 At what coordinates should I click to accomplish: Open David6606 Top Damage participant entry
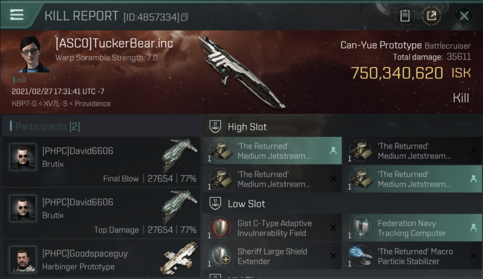[101, 213]
